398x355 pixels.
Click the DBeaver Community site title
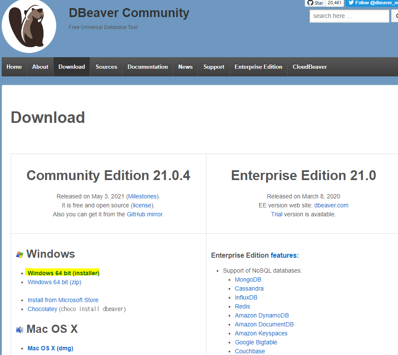point(129,13)
